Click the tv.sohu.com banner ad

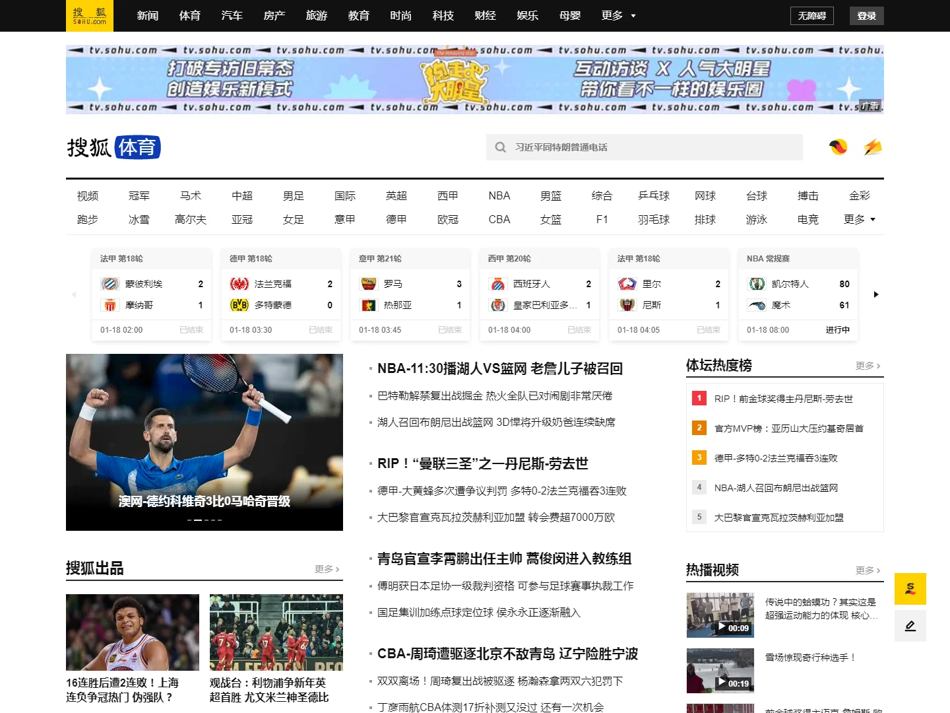(475, 79)
